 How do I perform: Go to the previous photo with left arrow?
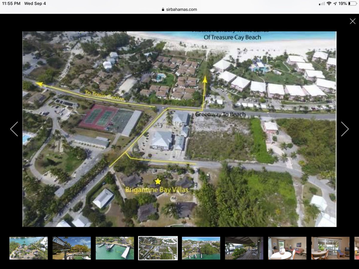(14, 129)
